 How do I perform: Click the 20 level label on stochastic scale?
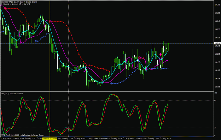point(215,128)
